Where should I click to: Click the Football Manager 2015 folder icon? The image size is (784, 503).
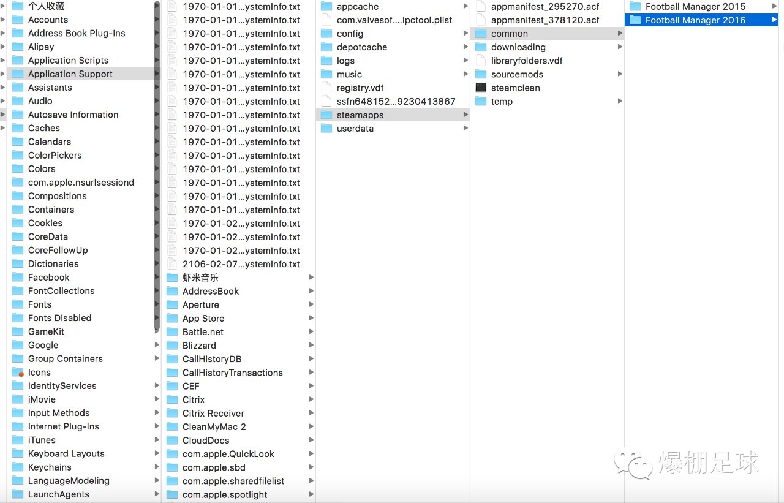[635, 7]
